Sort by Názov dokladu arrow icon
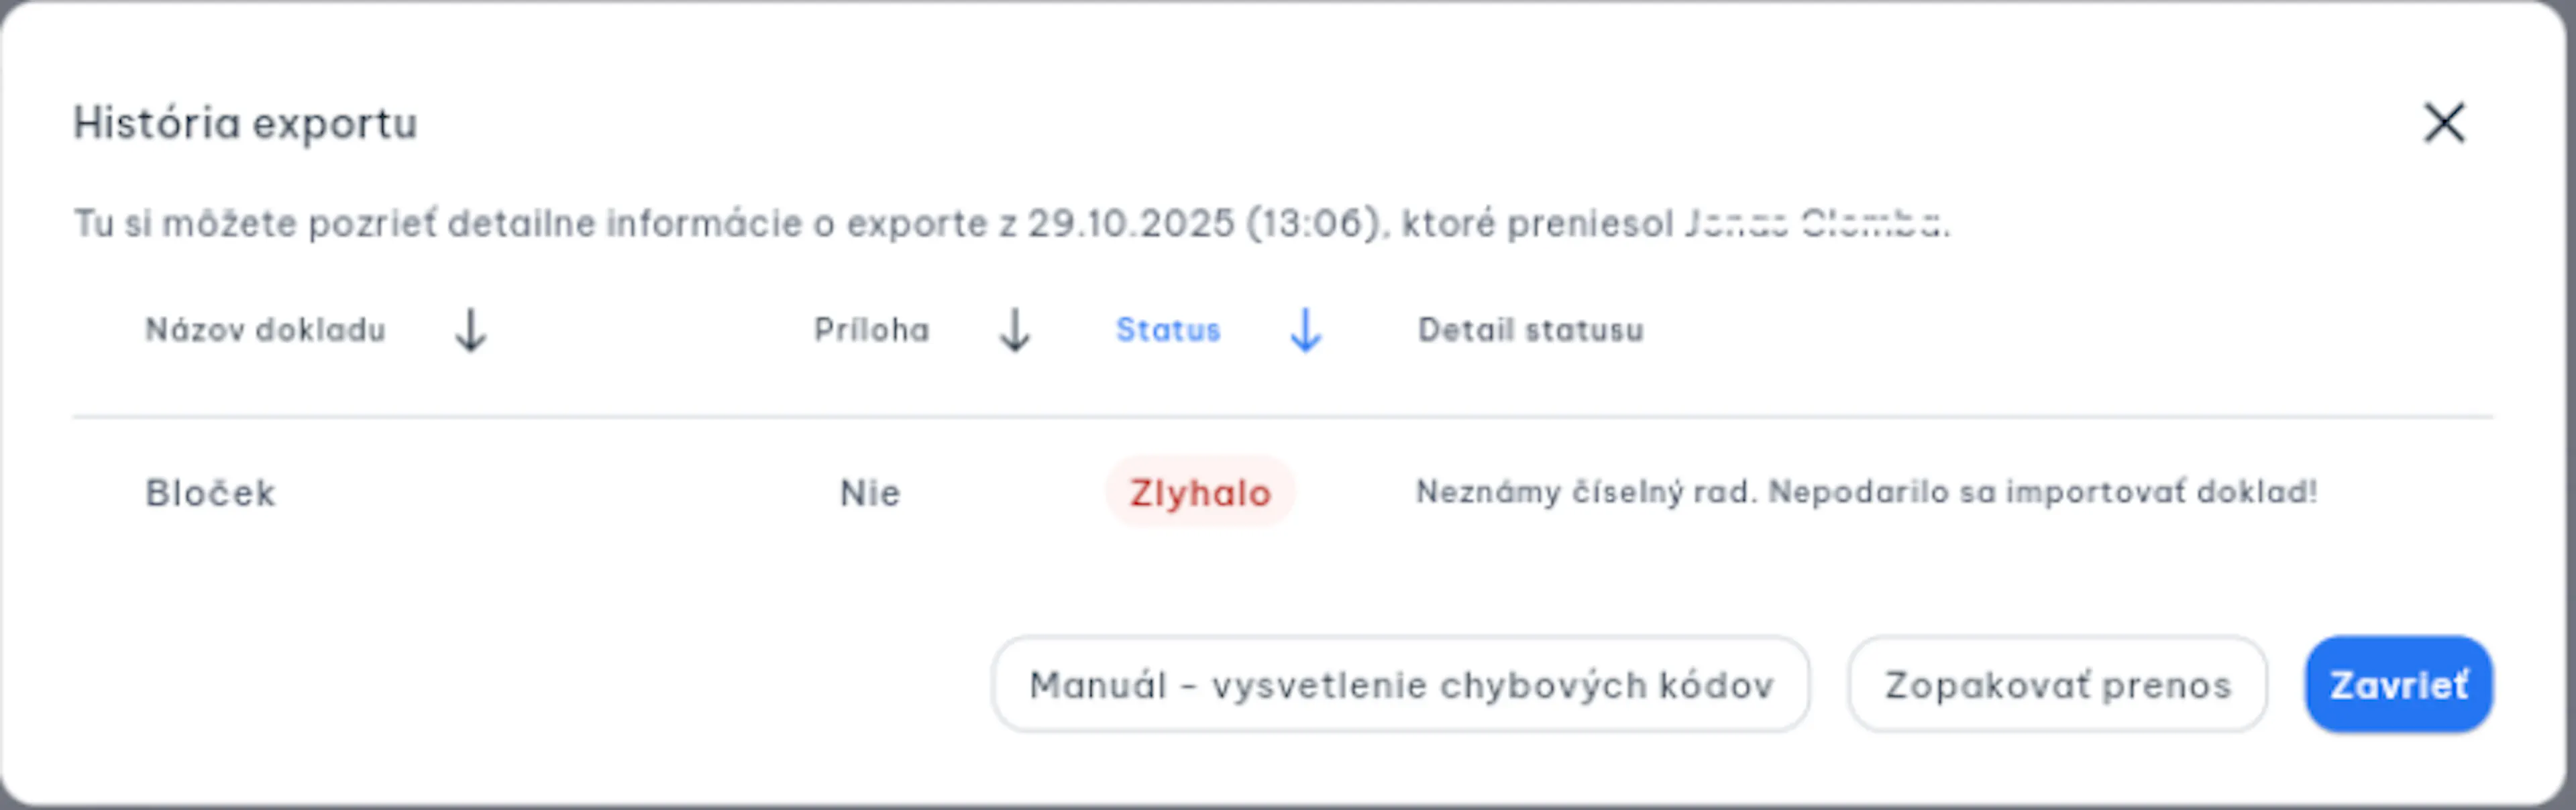Viewport: 2576px width, 810px height. tap(471, 330)
